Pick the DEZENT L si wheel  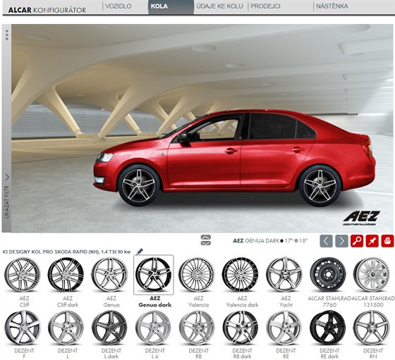pos(154,328)
